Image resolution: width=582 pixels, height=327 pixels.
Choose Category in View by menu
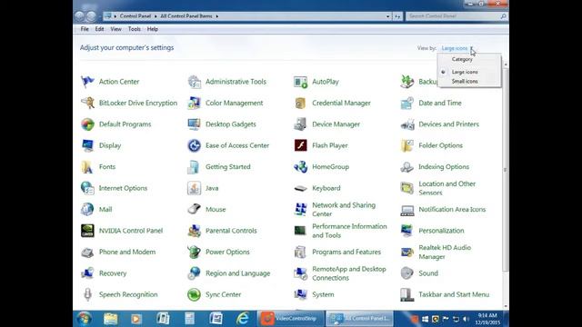pos(462,59)
